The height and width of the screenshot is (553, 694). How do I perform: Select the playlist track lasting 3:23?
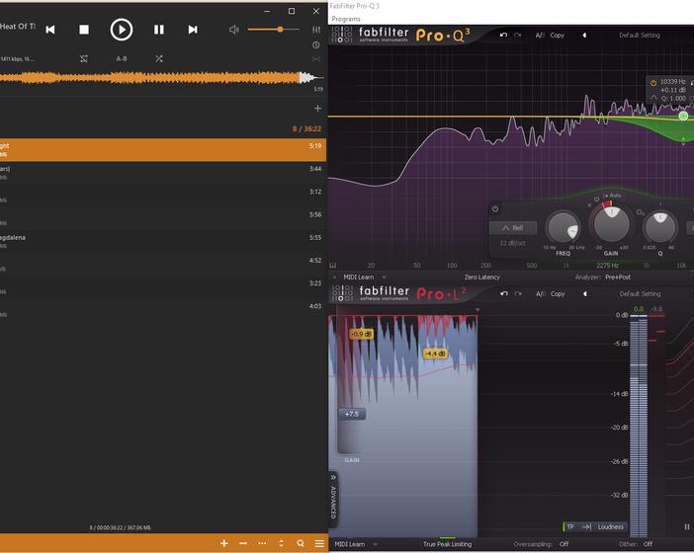[x=163, y=287]
